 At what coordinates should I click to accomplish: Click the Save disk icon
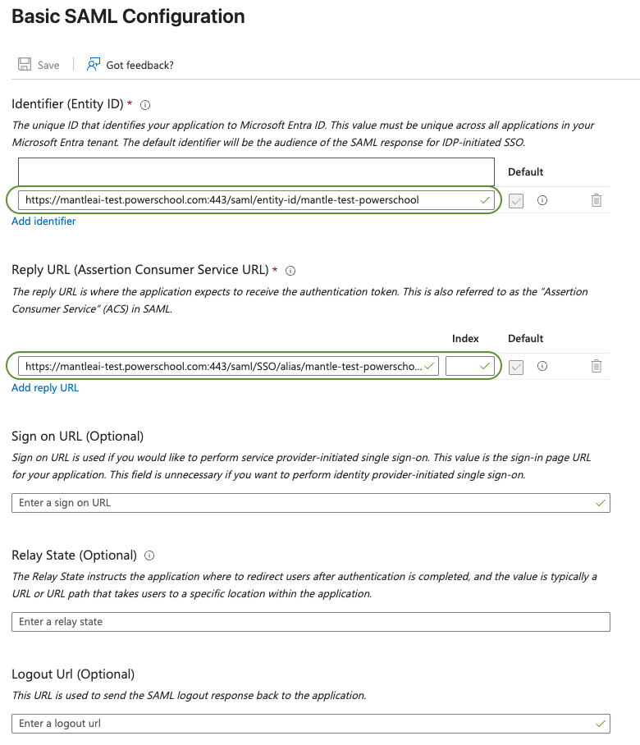25,65
